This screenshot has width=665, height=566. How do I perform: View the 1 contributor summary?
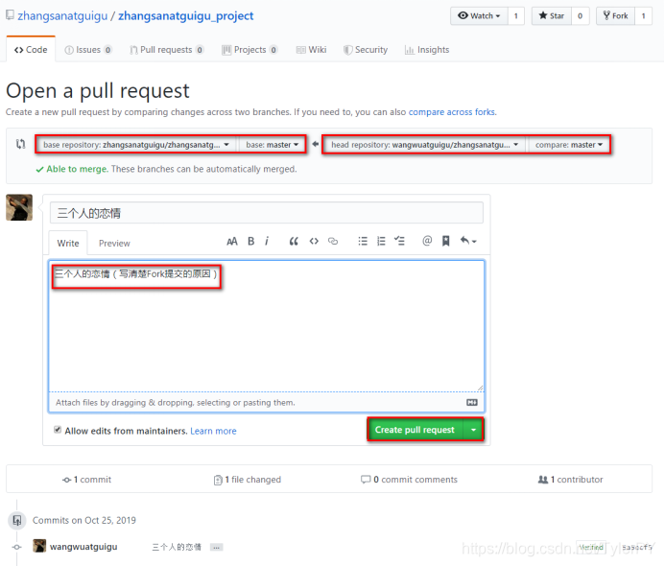(x=570, y=480)
